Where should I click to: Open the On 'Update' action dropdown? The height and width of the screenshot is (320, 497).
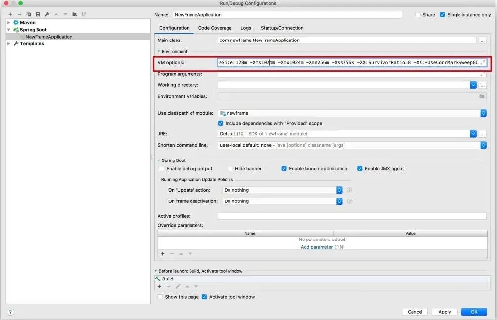pos(339,190)
